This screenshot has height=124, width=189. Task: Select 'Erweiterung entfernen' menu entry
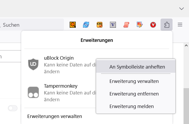point(134,94)
